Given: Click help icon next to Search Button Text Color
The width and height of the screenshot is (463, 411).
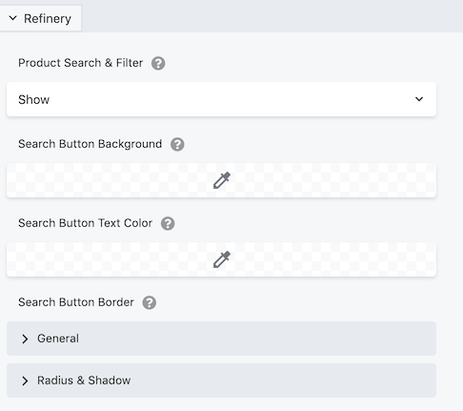Looking at the screenshot, I should 168,223.
